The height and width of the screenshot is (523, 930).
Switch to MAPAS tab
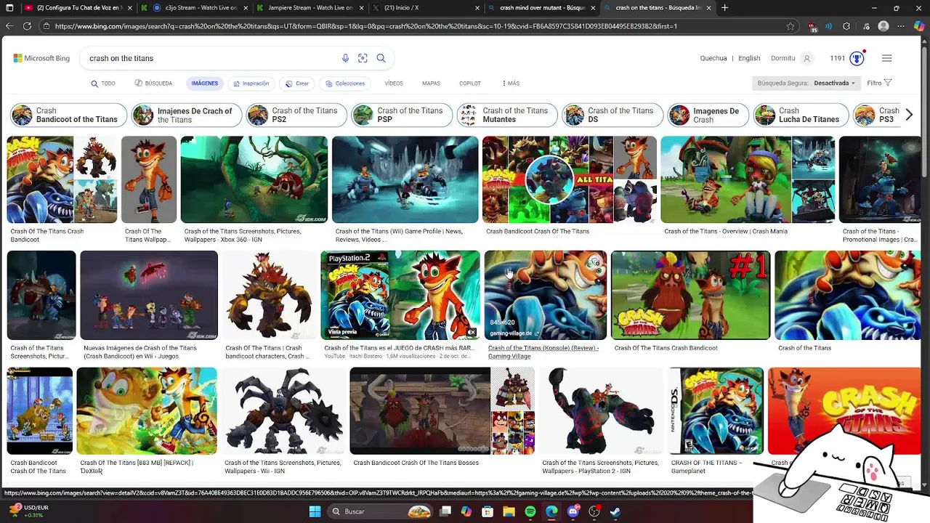coord(431,84)
